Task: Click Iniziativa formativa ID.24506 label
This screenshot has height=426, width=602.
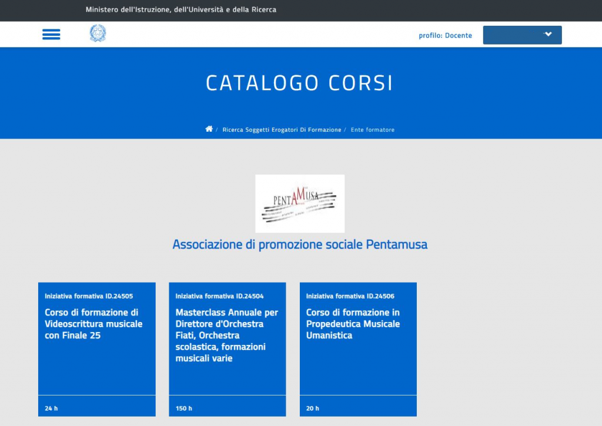Action: (350, 296)
